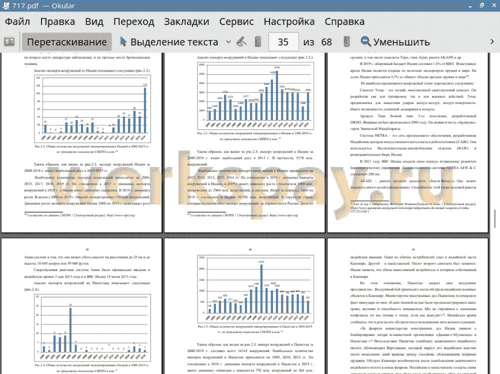Click the text page numbered 40
Viewport: 500px width, 374px height.
(x=408, y=306)
